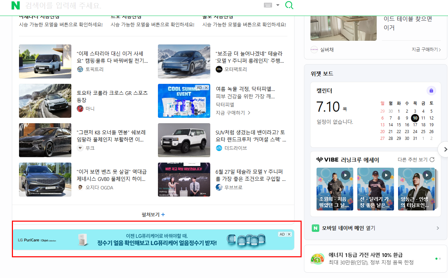Click the AD label on LG banner
This screenshot has height=278, width=448.
tap(282, 234)
